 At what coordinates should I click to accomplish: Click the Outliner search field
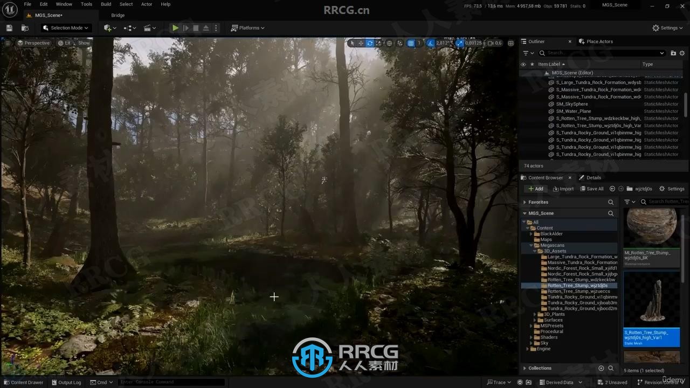pos(602,53)
